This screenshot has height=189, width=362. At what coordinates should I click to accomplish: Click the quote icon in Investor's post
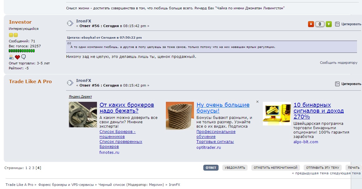pyautogui.click(x=337, y=24)
